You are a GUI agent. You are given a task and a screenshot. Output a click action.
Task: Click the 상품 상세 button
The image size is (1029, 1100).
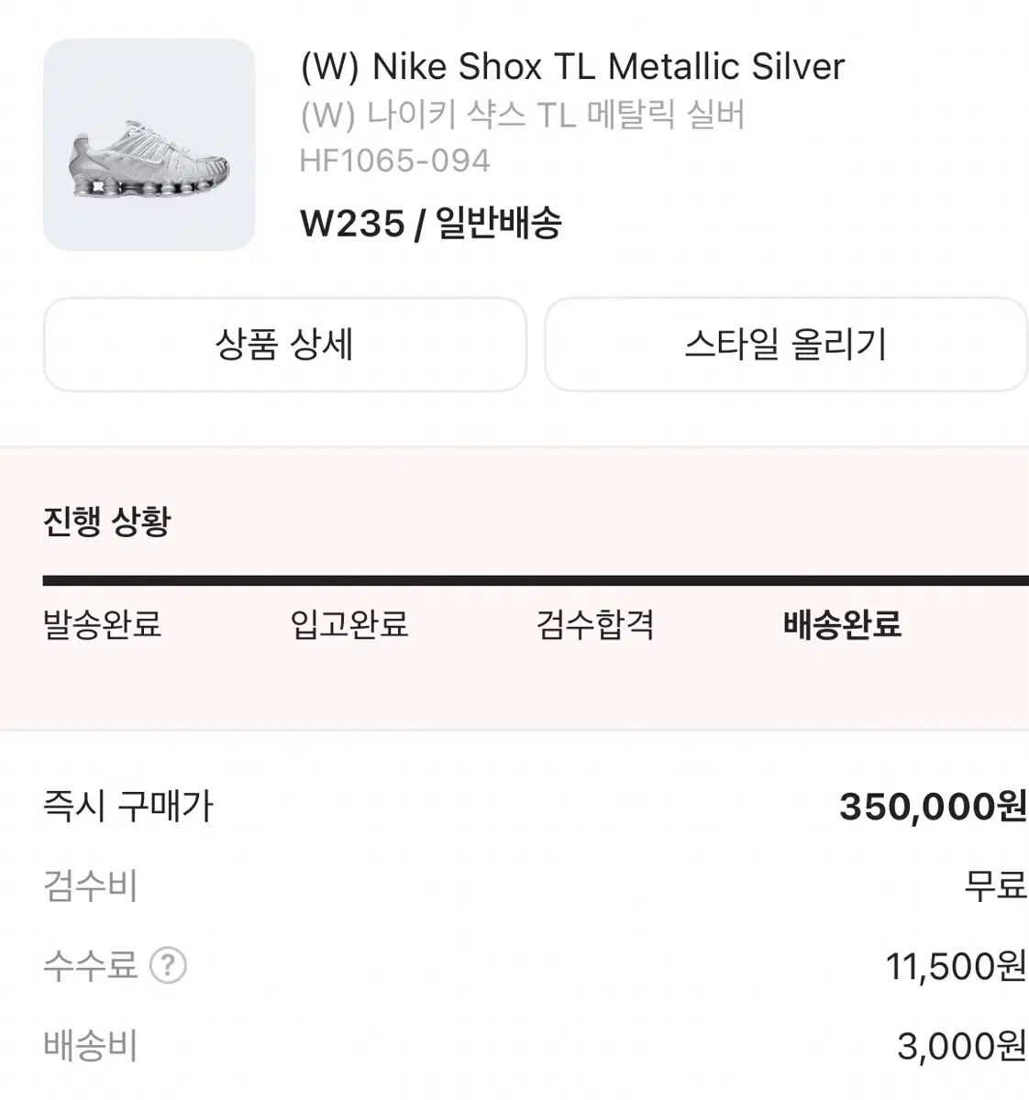tap(284, 345)
